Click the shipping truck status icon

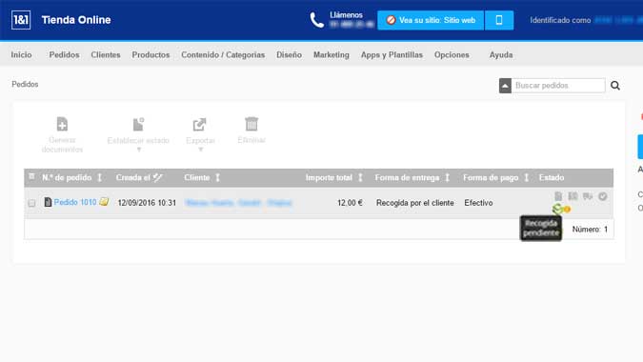(588, 196)
